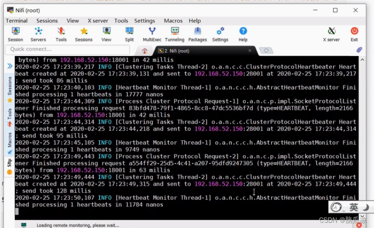Open the Help menu
Screen dimensions: 374x228
pos(195,21)
